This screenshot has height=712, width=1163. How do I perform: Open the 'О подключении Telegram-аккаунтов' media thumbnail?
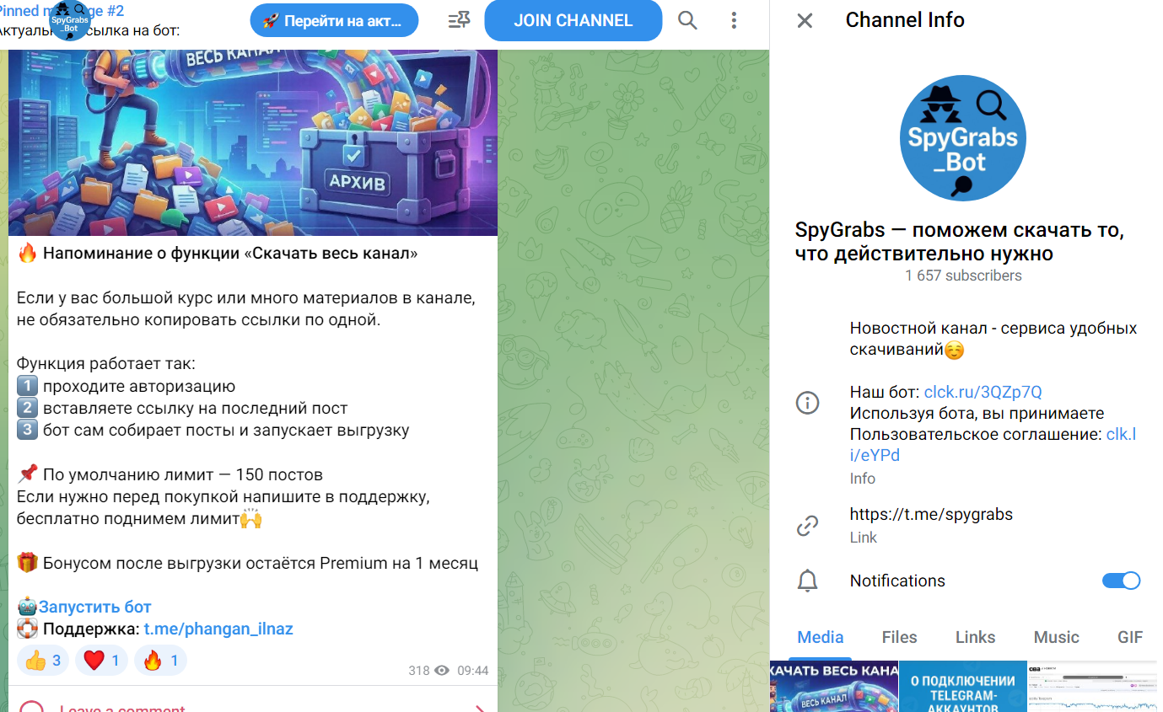click(963, 686)
